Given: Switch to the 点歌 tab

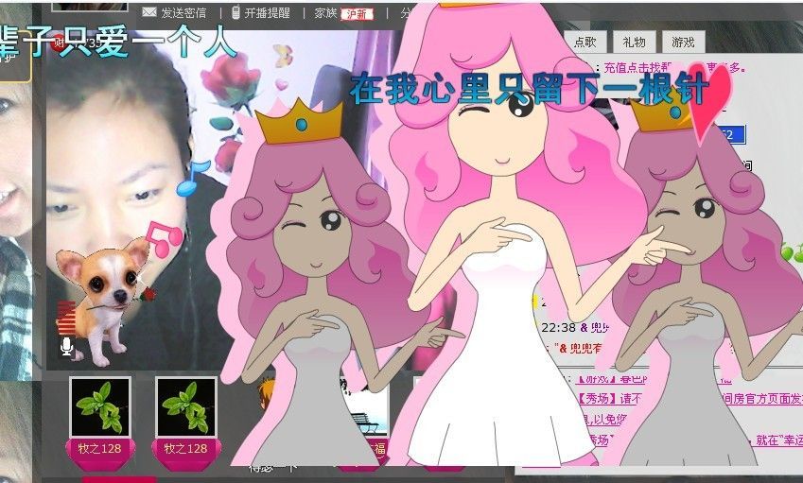Looking at the screenshot, I should pos(585,42).
